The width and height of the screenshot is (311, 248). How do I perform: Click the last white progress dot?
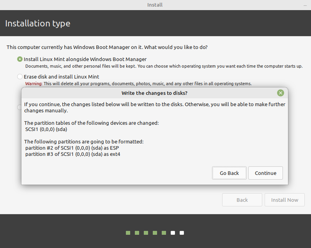(x=182, y=233)
